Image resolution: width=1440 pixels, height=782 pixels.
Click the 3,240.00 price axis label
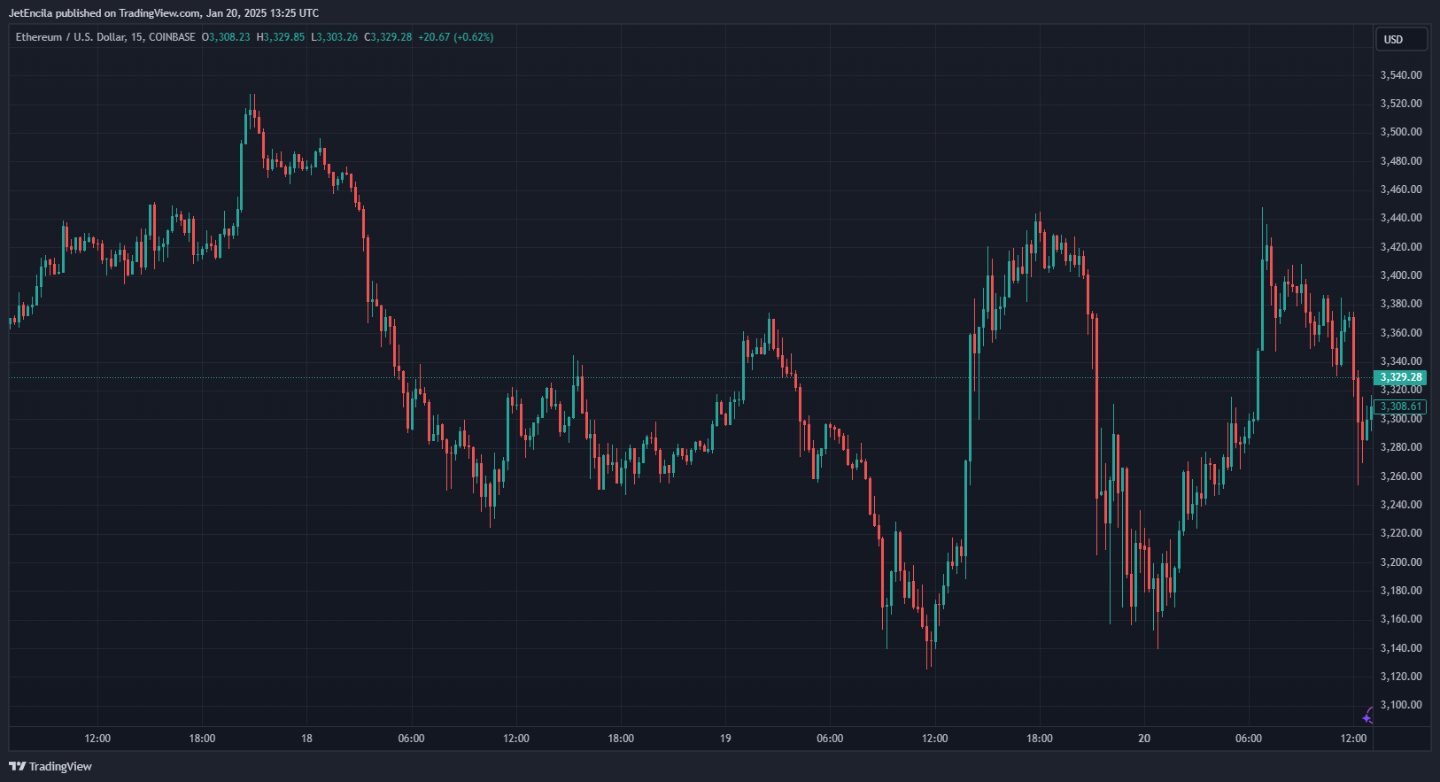click(x=1401, y=505)
